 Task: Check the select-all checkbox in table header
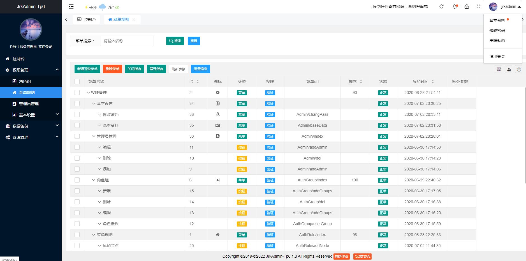point(77,82)
